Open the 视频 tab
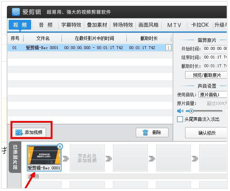The height and width of the screenshot is (191, 230). 20,25
